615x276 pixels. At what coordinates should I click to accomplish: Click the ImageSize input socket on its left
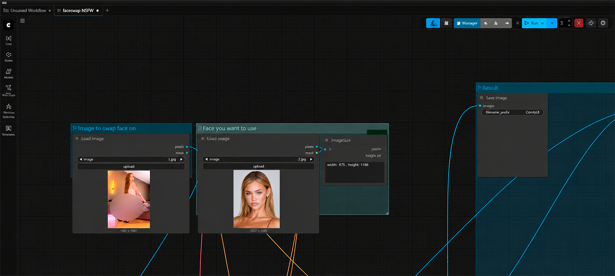(325, 150)
